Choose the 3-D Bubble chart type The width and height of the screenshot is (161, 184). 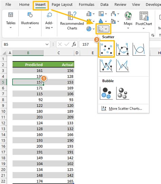coord(123,93)
